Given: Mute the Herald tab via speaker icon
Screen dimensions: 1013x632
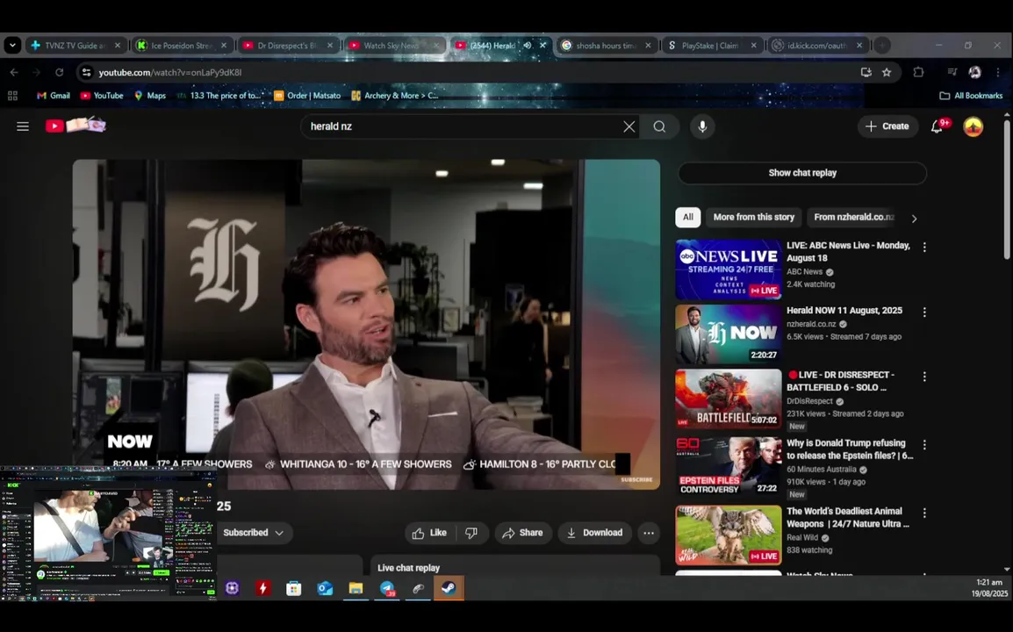Looking at the screenshot, I should point(528,46).
